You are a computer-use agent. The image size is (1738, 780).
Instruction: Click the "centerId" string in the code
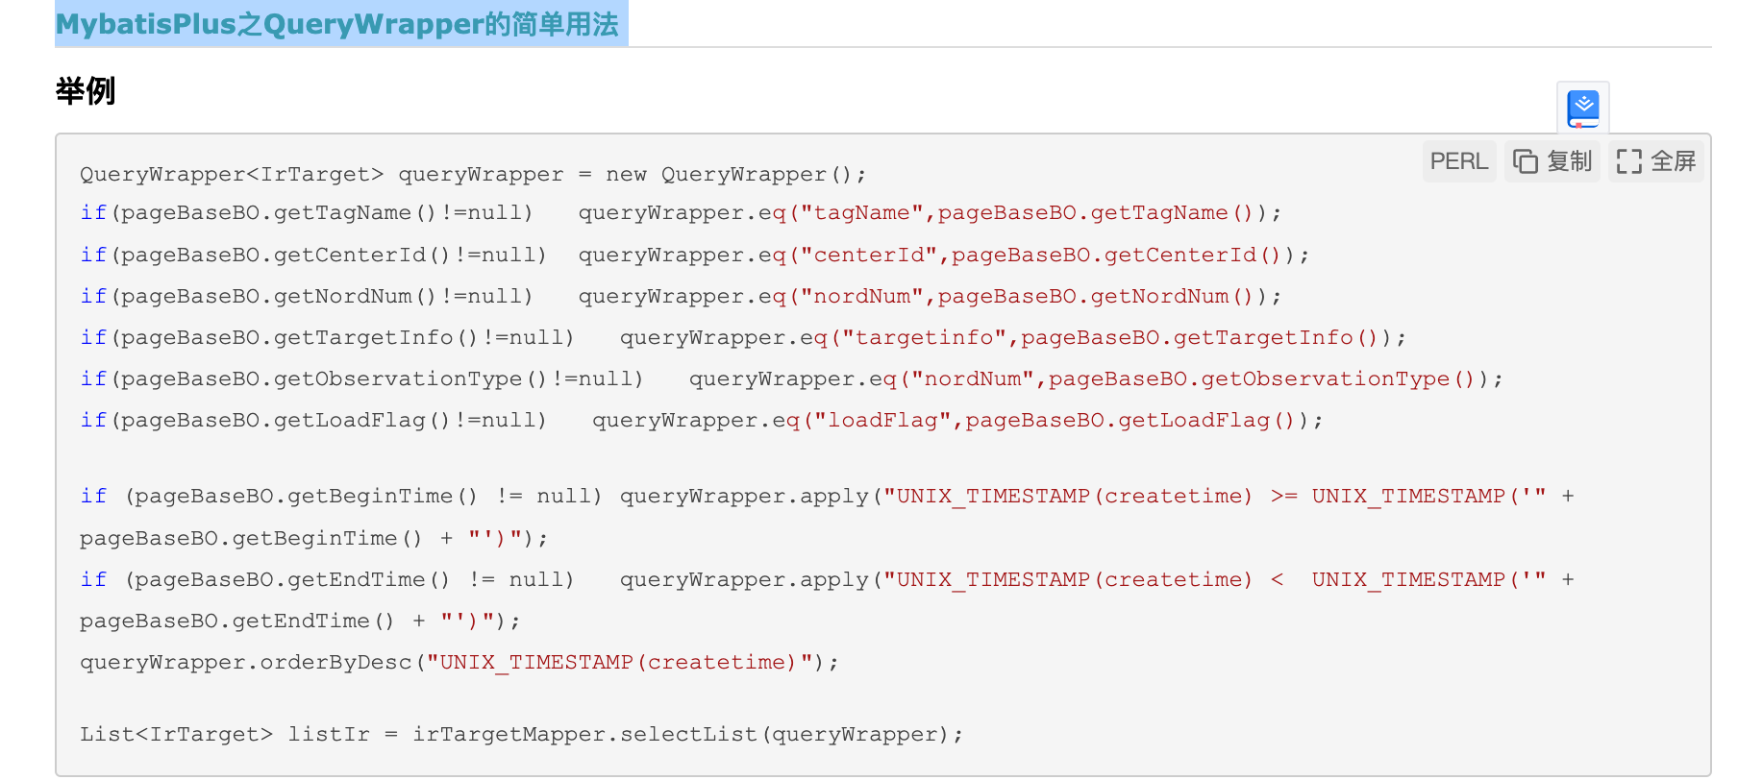[x=869, y=256]
